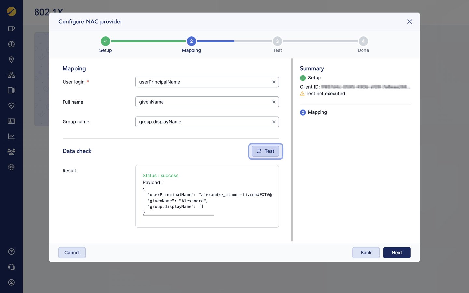Click the Back button
The width and height of the screenshot is (469, 293).
pos(366,253)
